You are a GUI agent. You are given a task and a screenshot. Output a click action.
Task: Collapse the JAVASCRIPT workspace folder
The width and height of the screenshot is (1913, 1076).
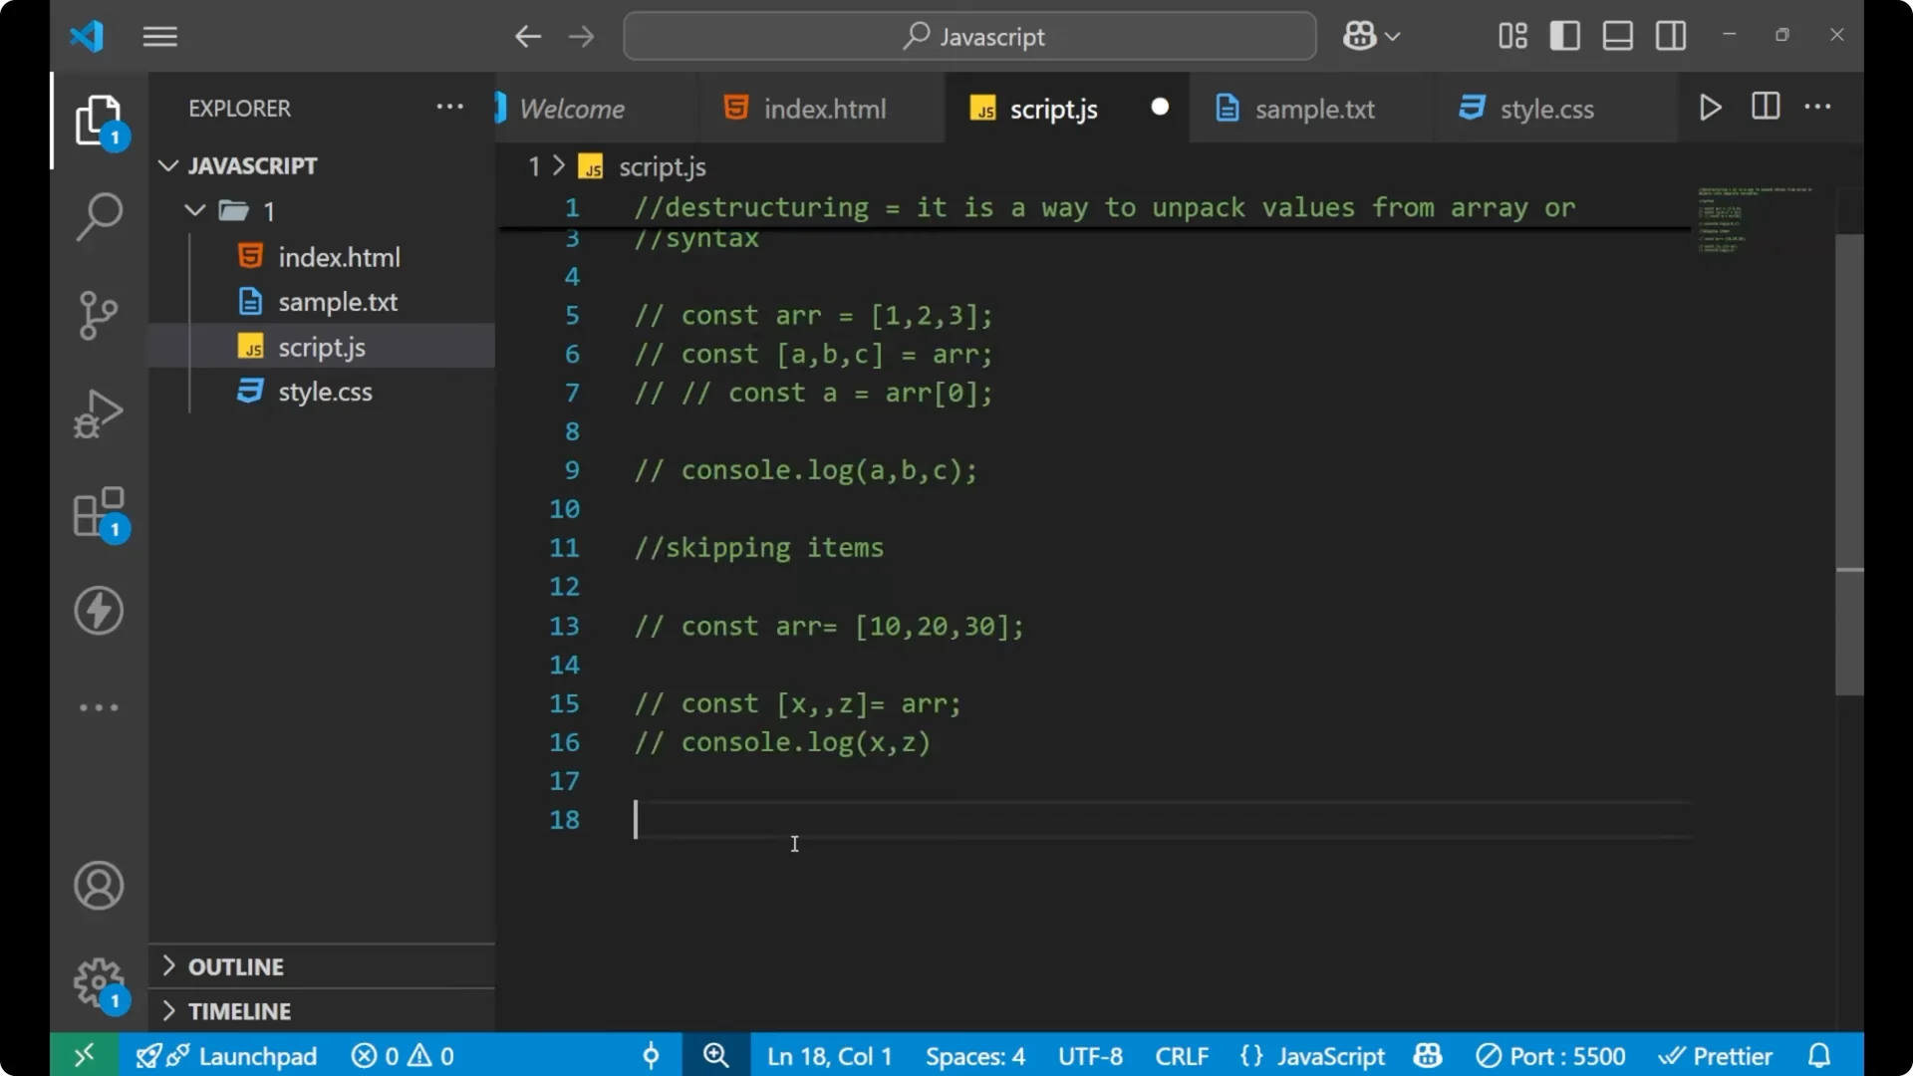[167, 165]
